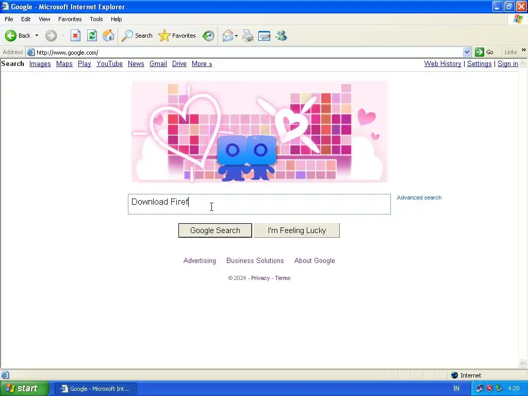Viewport: 528px width, 396px height.
Task: Click the Stop loading icon
Action: click(x=75, y=36)
